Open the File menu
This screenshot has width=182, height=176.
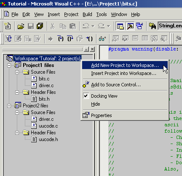[15, 14]
